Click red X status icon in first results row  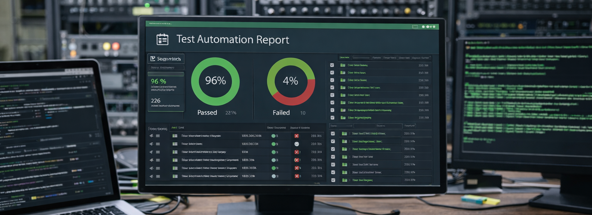[x=296, y=136]
